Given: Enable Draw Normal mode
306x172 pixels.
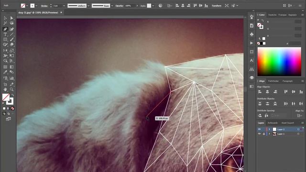Looking at the screenshot, I should pos(4,113).
